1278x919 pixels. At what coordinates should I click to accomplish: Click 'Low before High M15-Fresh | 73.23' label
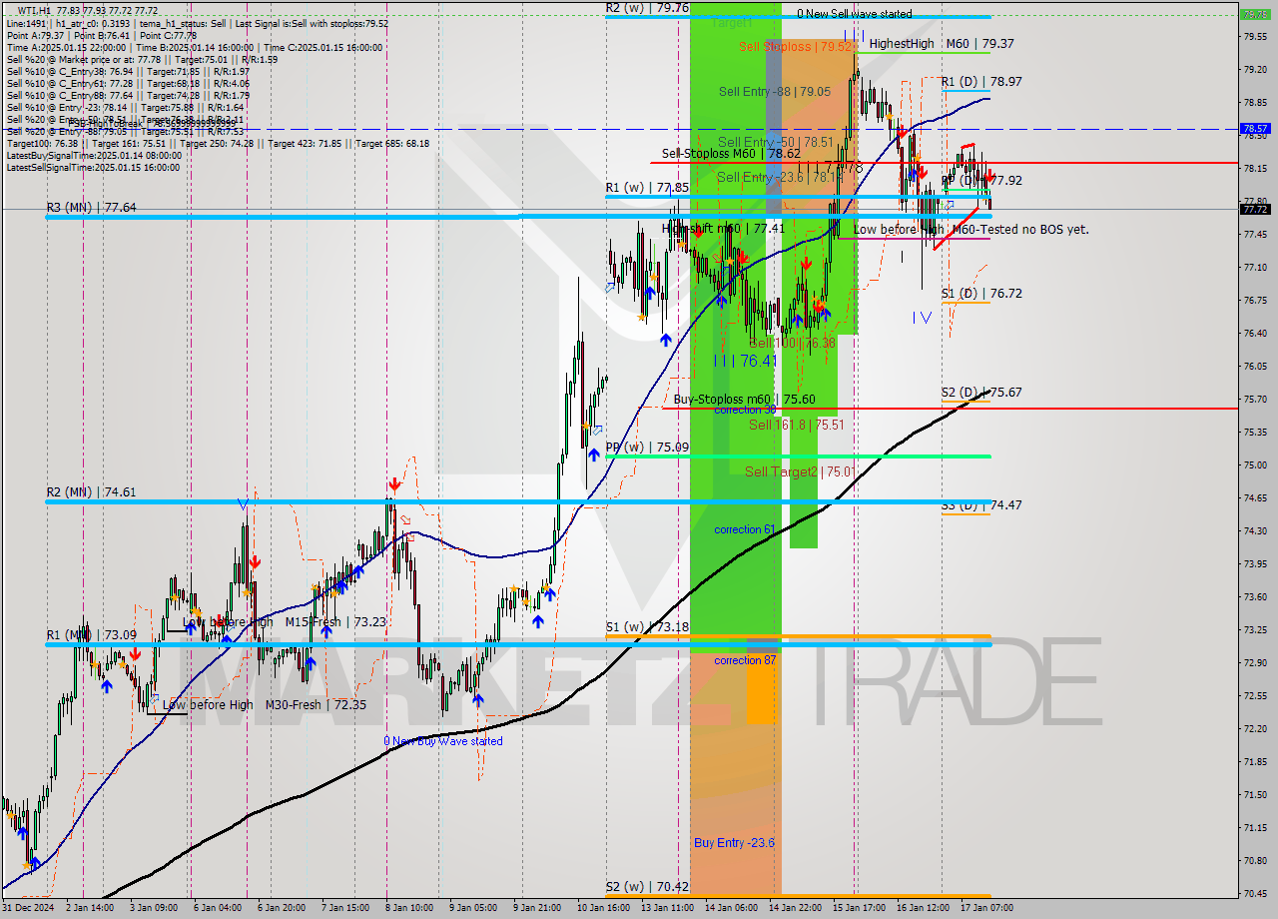tap(284, 621)
